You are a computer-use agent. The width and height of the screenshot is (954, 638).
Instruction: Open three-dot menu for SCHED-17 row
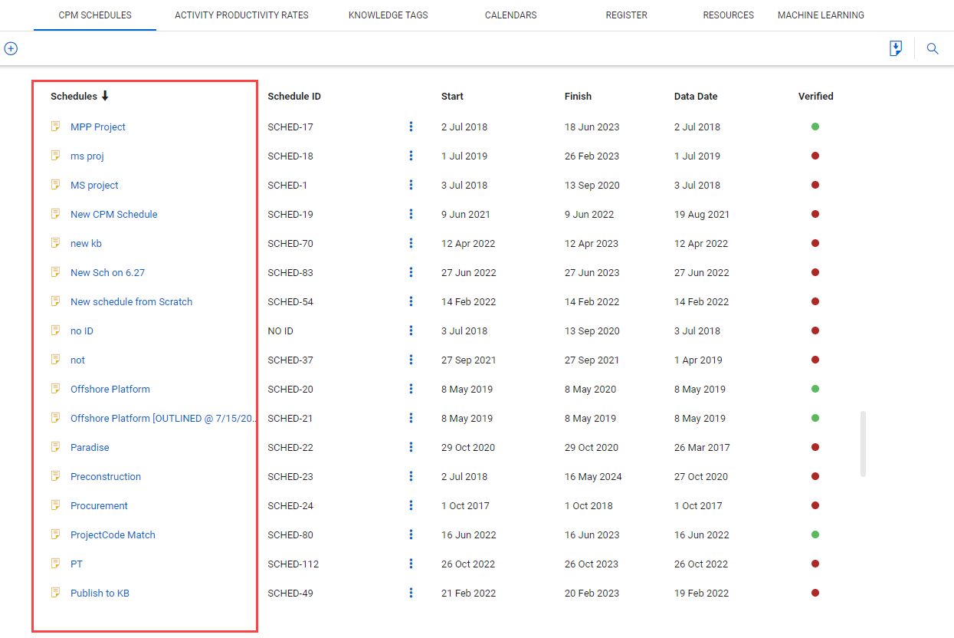click(411, 127)
